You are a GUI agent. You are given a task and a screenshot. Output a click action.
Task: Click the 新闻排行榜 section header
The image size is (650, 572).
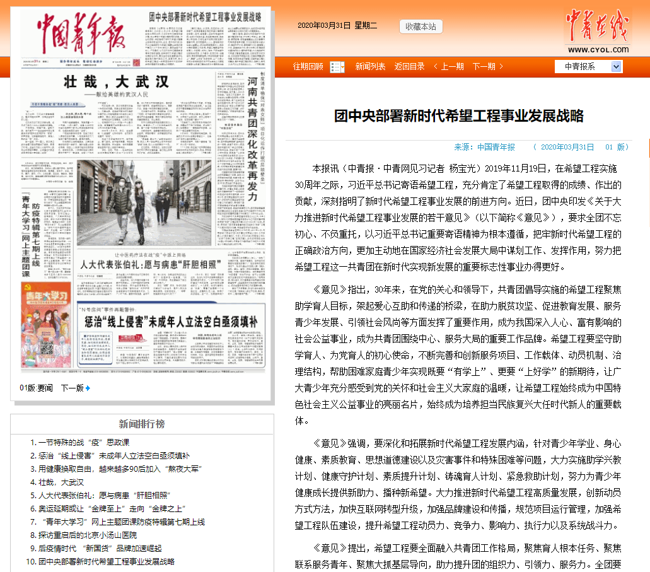(x=142, y=424)
